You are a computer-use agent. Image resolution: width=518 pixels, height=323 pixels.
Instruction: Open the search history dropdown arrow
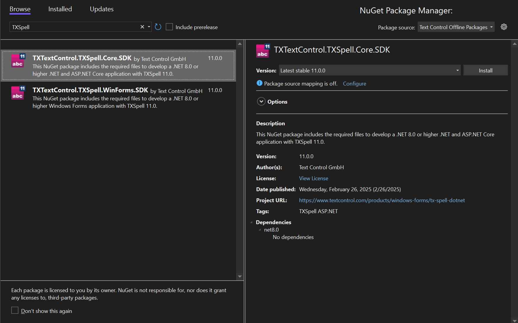tap(149, 27)
